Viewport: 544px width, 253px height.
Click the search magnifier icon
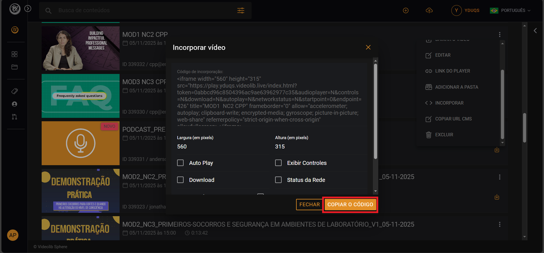click(x=48, y=11)
